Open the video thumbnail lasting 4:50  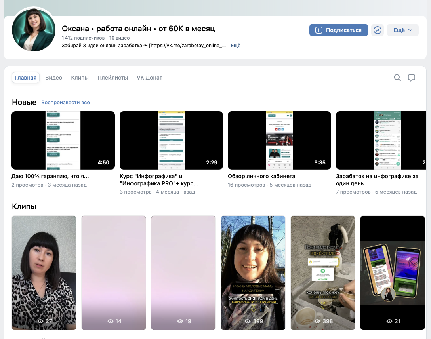(63, 140)
